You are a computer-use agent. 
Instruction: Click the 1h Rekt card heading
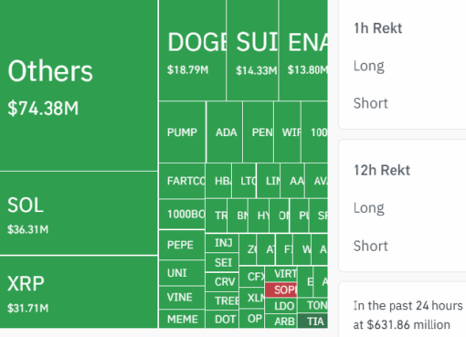pos(377,28)
